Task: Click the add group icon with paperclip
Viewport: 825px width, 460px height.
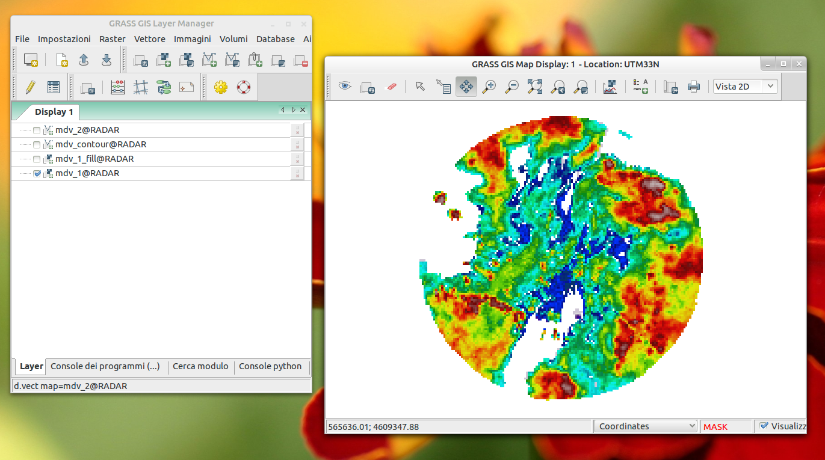Action: point(255,60)
